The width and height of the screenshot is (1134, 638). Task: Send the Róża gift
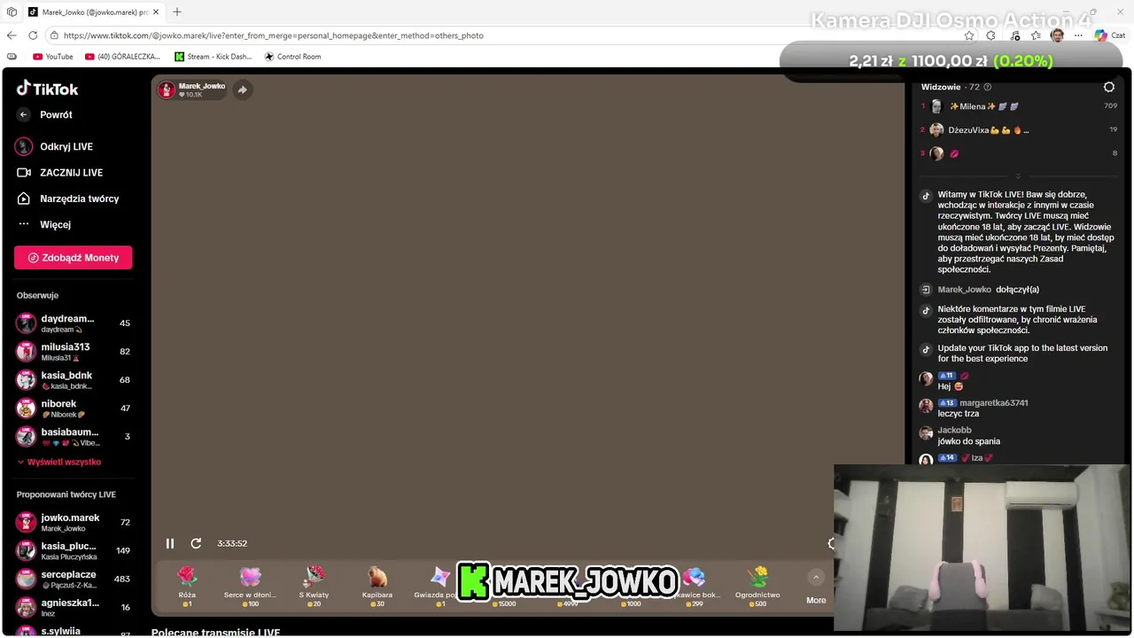pos(187,587)
